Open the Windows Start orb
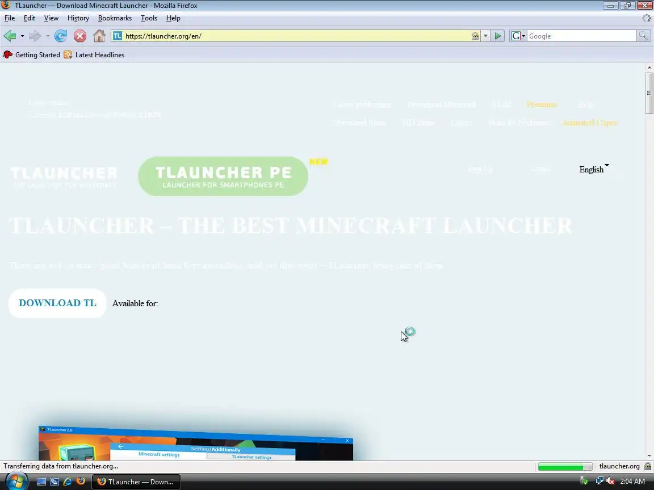The image size is (654, 490). [16, 481]
